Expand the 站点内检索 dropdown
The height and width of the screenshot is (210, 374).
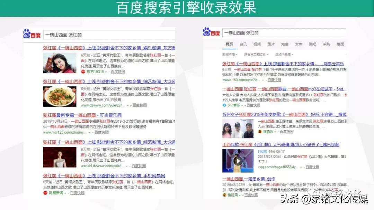pos(284,54)
